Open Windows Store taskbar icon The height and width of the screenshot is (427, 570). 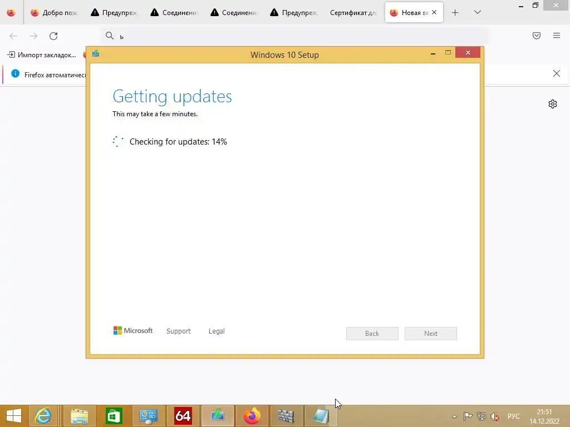click(114, 416)
